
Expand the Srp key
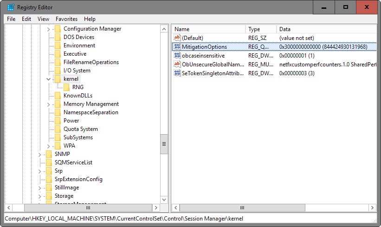pos(39,171)
